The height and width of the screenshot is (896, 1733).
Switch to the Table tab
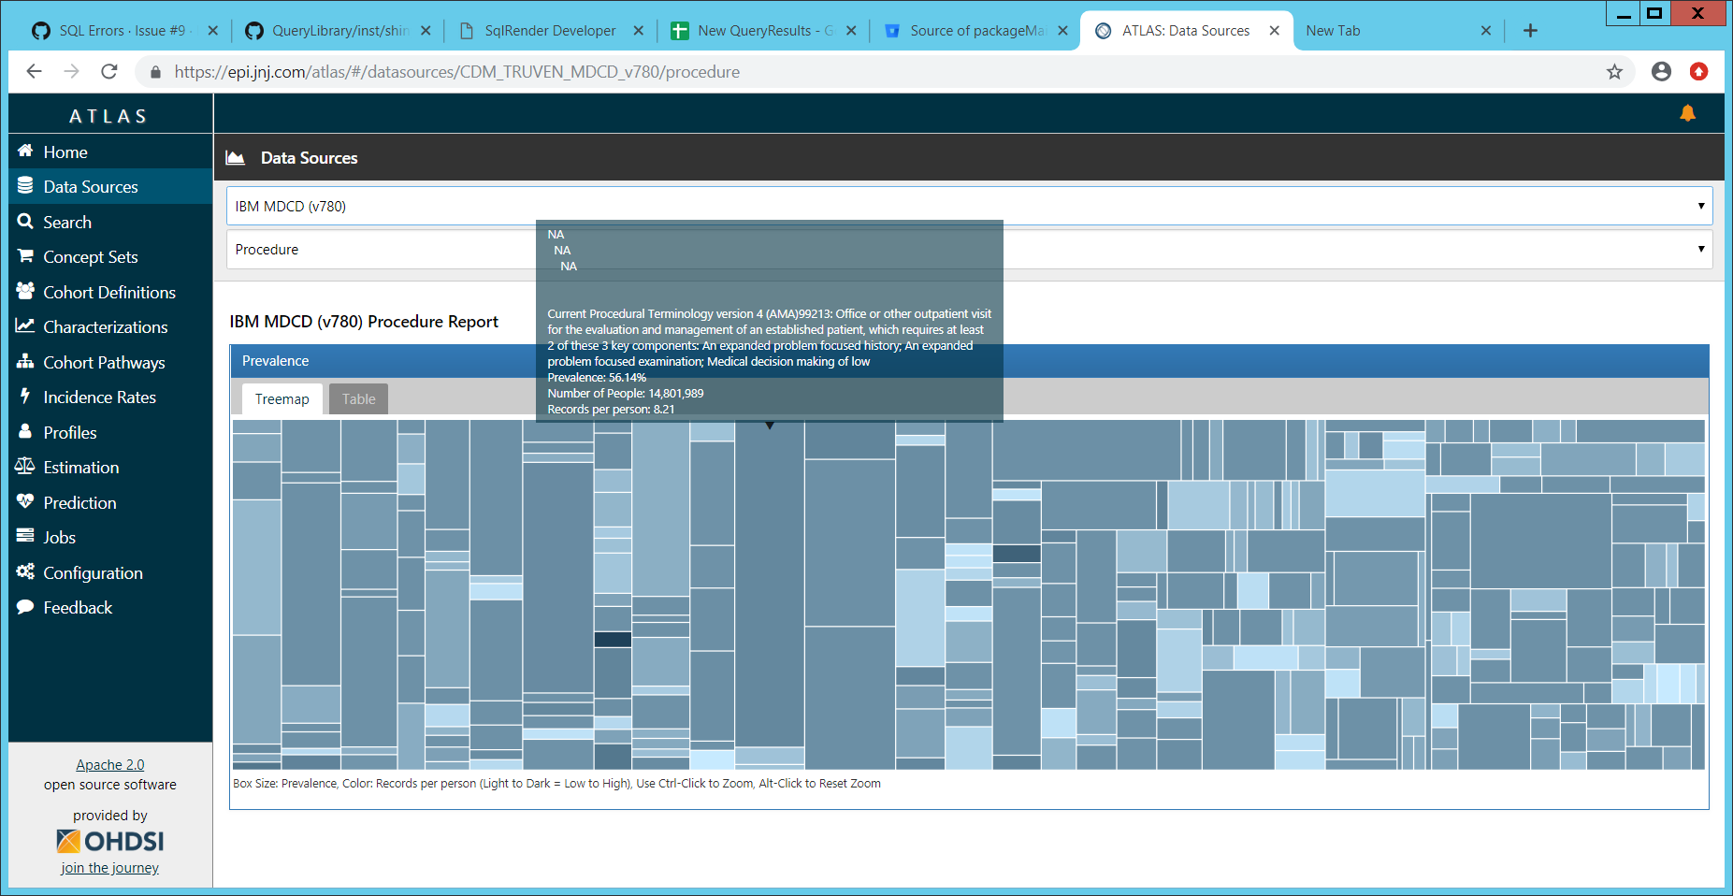tap(358, 399)
